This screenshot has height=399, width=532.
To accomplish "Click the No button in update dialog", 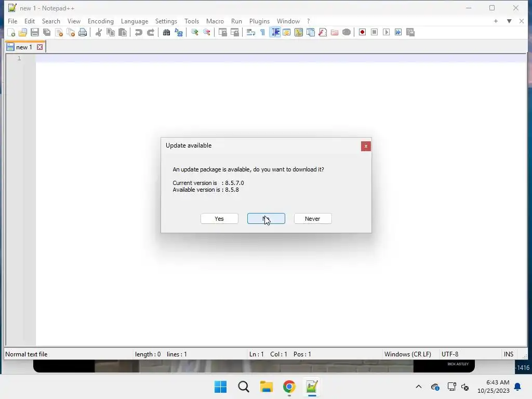I will click(266, 219).
